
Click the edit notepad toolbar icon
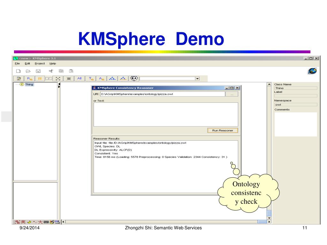point(19,78)
